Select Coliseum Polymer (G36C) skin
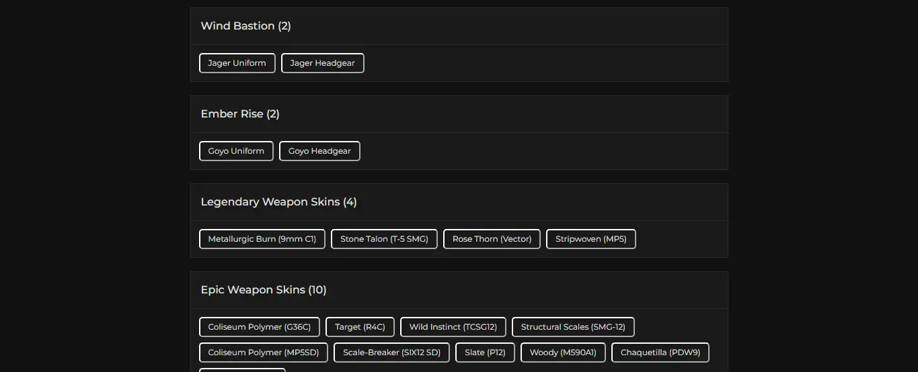The height and width of the screenshot is (372, 918). tap(259, 327)
